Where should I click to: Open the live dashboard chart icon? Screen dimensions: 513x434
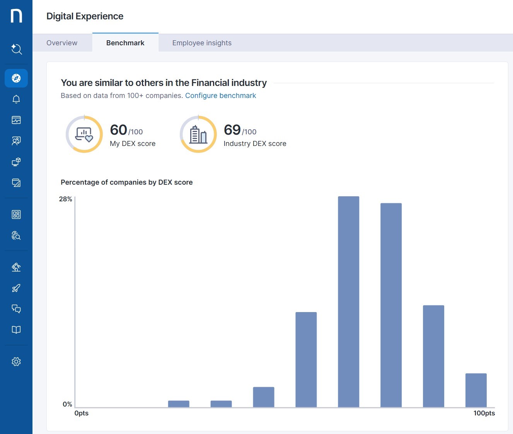(16, 120)
